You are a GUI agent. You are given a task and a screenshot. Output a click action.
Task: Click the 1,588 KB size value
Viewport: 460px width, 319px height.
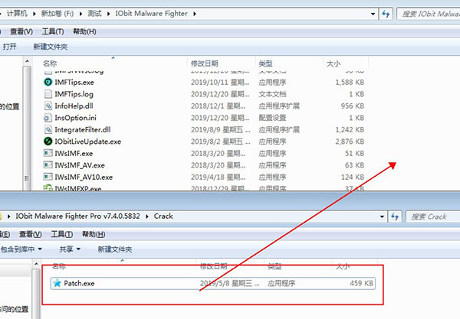pyautogui.click(x=350, y=83)
